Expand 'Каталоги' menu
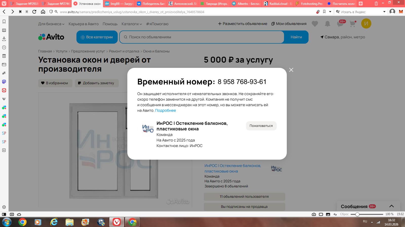 pos(132,24)
